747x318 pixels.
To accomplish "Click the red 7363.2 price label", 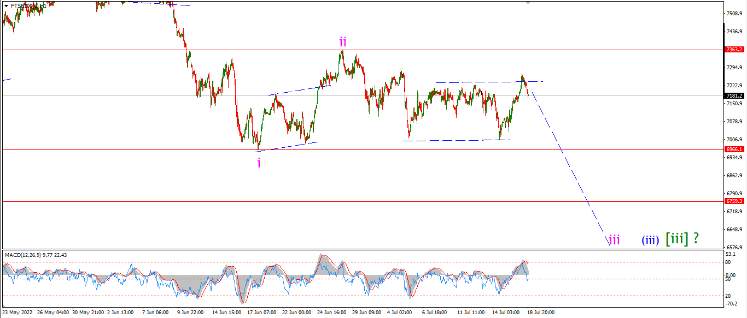I will point(734,49).
